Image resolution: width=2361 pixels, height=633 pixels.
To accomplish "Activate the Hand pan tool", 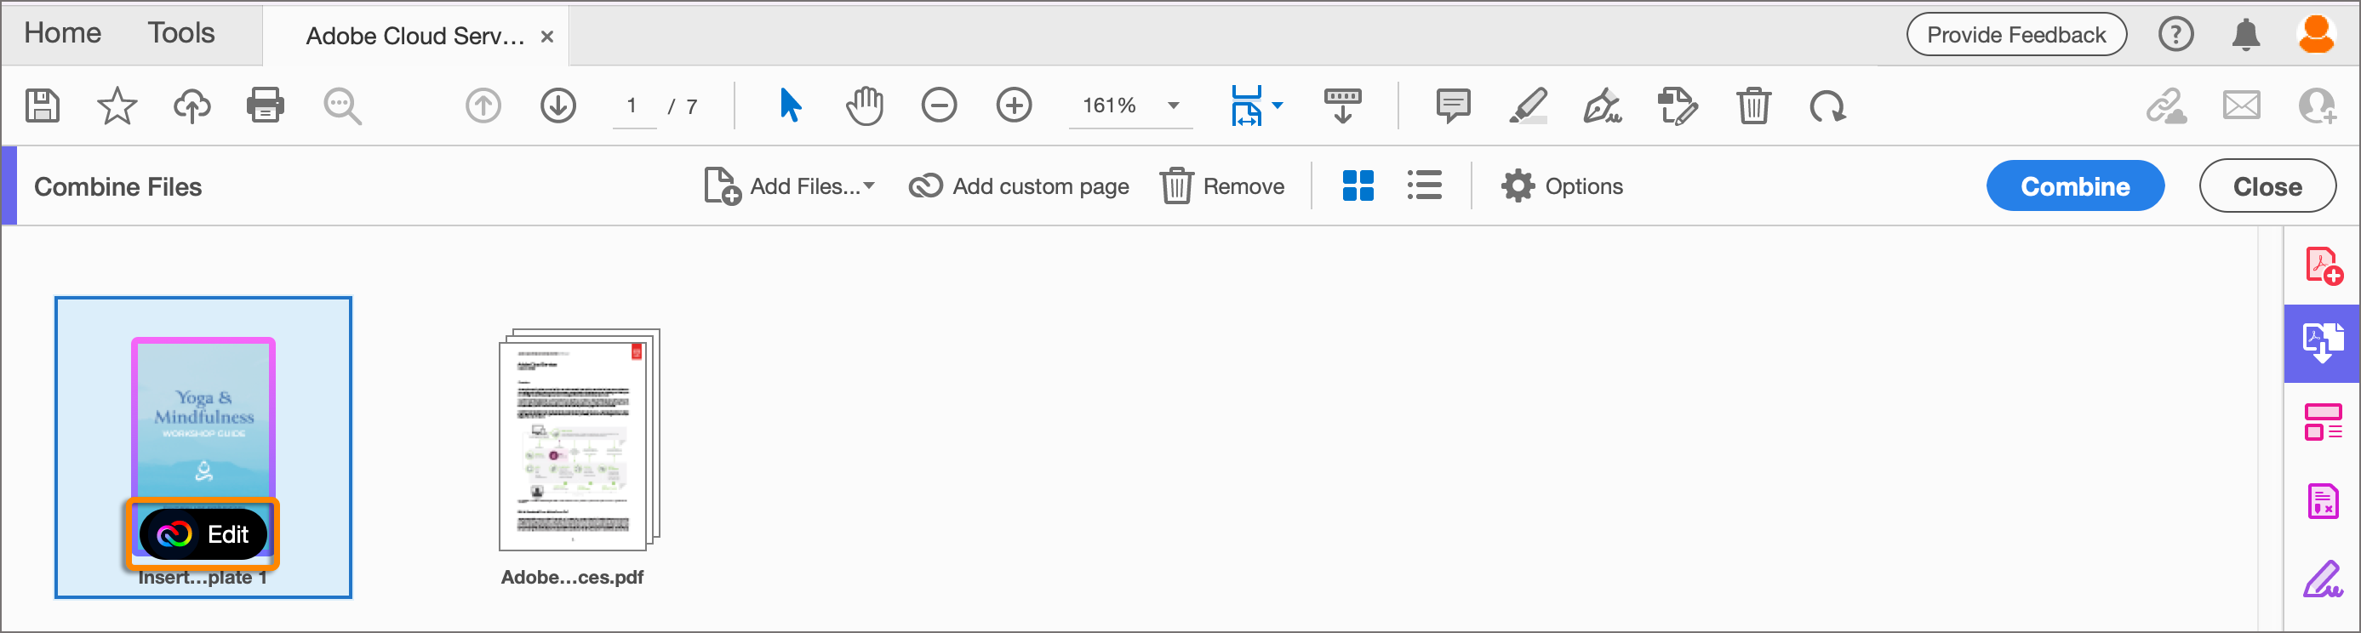I will click(864, 106).
